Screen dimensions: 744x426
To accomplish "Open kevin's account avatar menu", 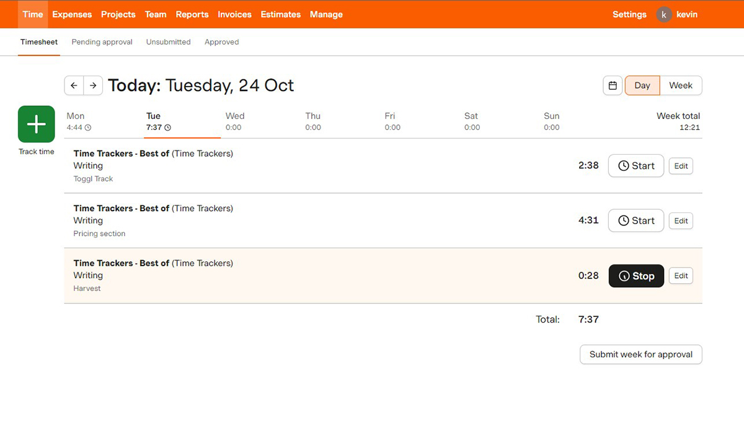I will (x=663, y=14).
